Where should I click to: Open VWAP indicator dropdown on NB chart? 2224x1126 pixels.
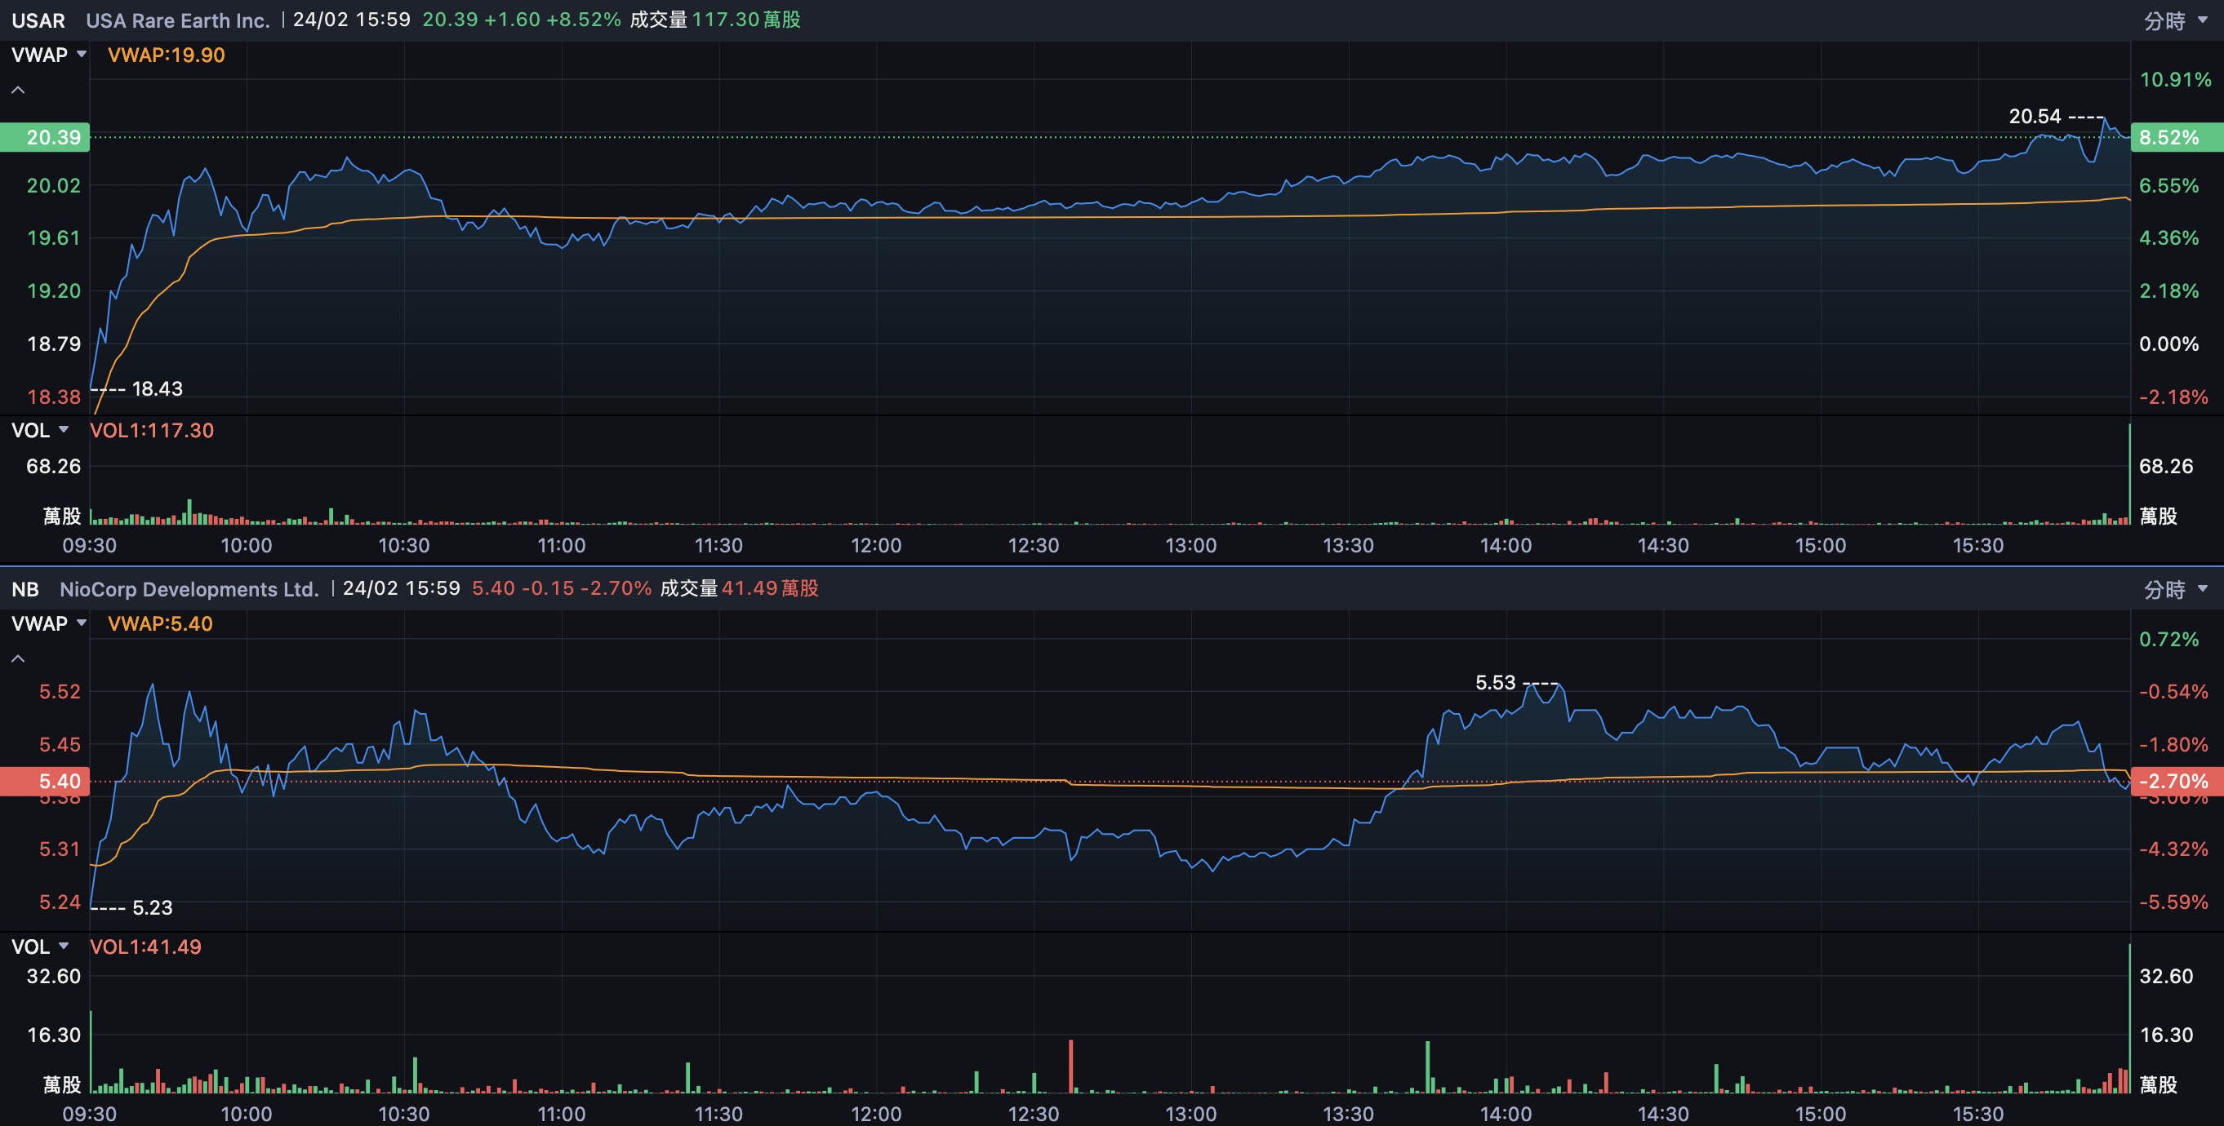click(48, 624)
